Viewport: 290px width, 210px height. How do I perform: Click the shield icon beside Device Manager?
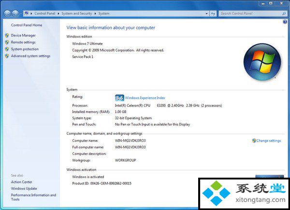(x=7, y=35)
